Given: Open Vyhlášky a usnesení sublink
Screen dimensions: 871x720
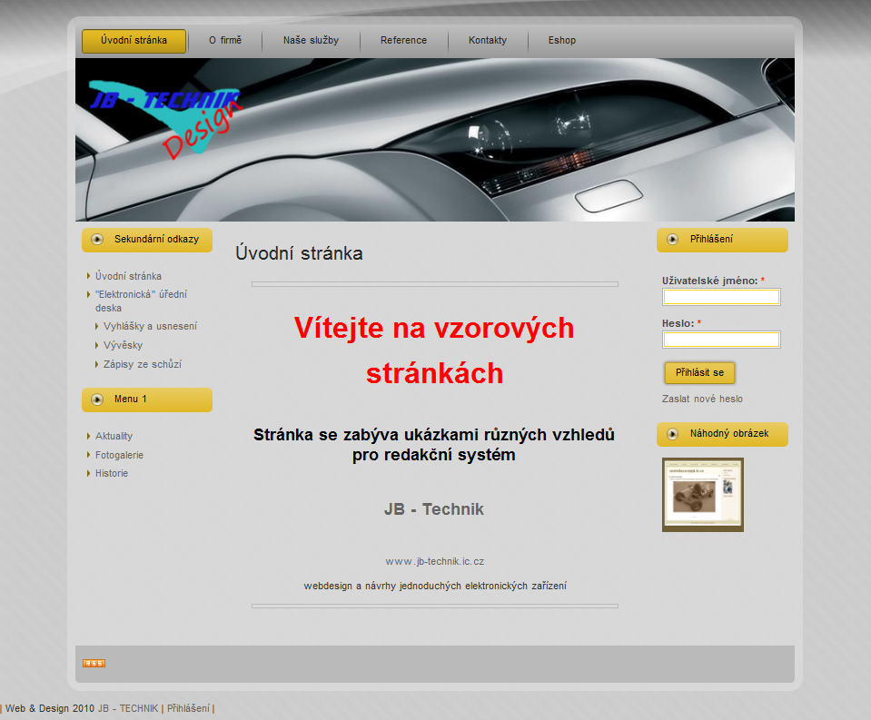Looking at the screenshot, I should (x=150, y=327).
